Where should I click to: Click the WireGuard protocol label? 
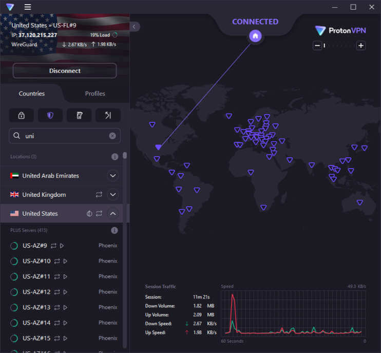[x=24, y=45]
